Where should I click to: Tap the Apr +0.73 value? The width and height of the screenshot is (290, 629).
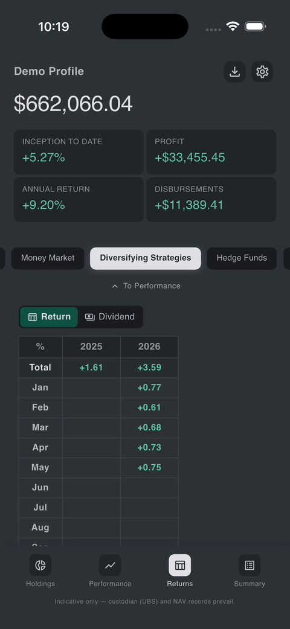click(149, 448)
